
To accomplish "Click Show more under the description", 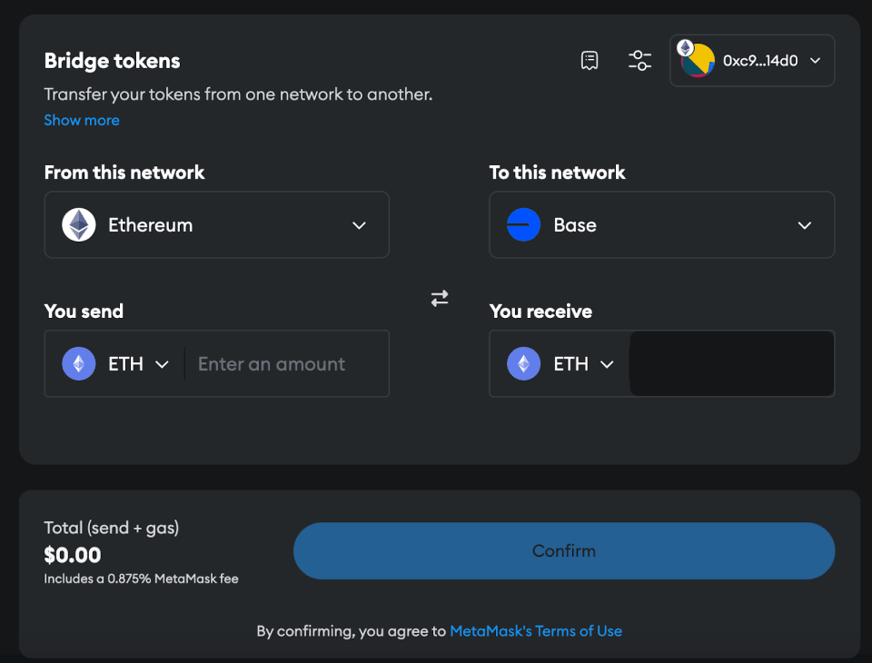I will tap(82, 120).
